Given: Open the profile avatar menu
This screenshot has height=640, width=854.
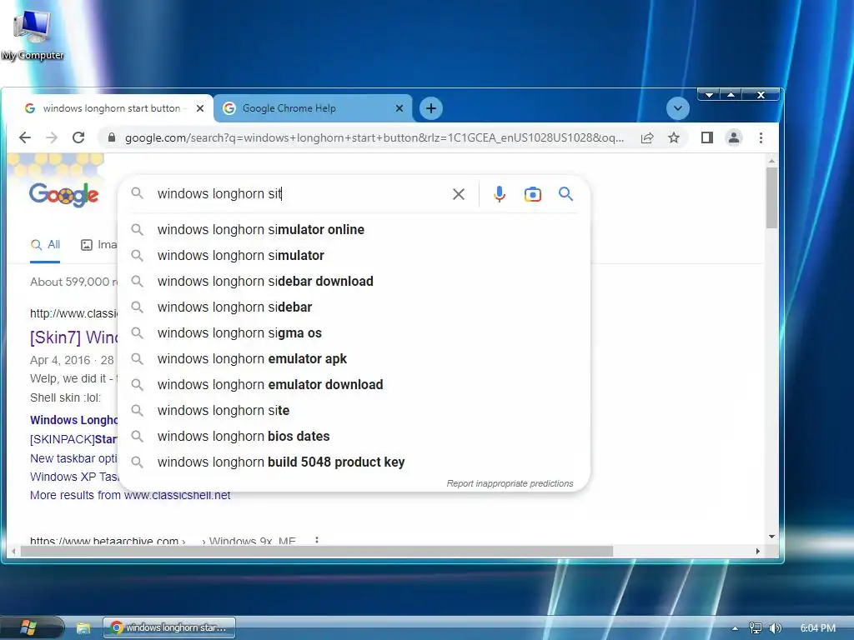Looking at the screenshot, I should 734,137.
